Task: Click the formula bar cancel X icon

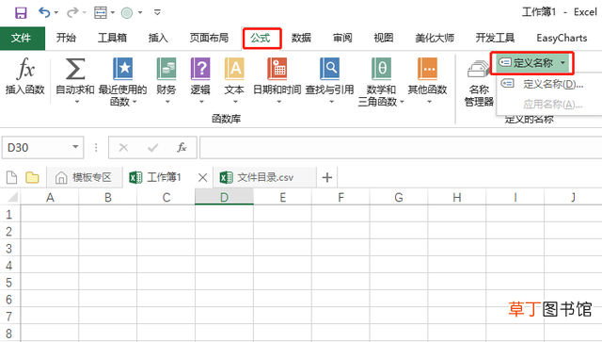Action: [123, 147]
